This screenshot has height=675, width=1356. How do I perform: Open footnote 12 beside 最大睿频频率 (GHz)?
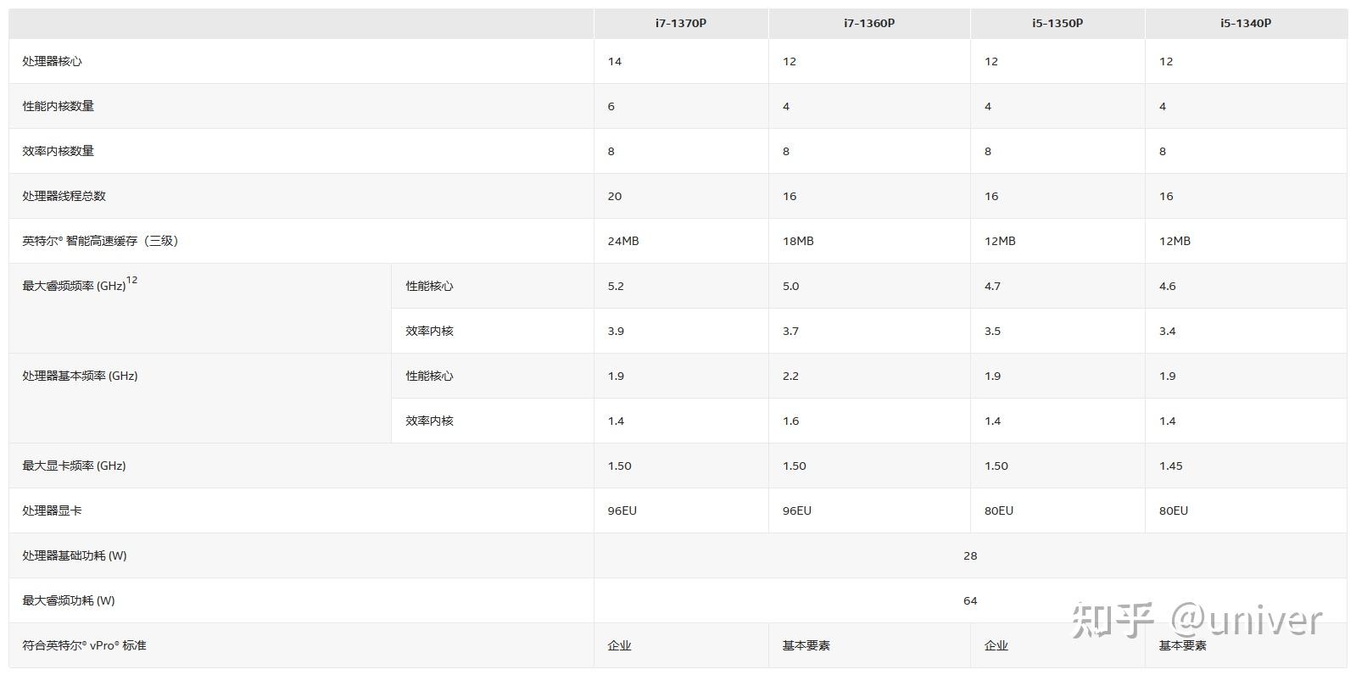pyautogui.click(x=131, y=281)
